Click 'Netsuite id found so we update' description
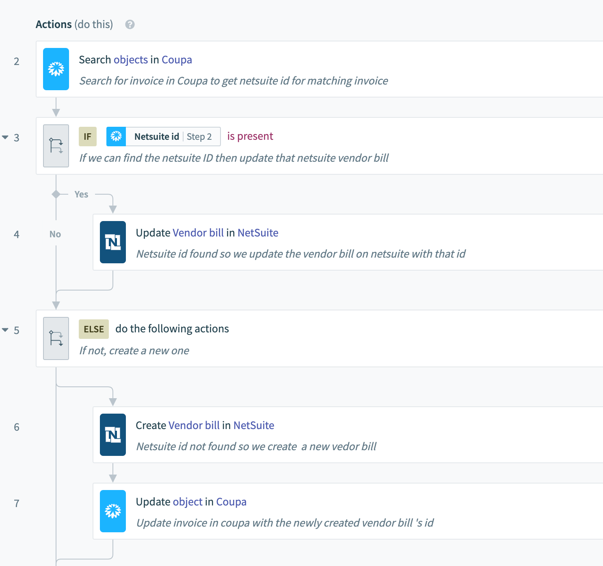 [301, 254]
